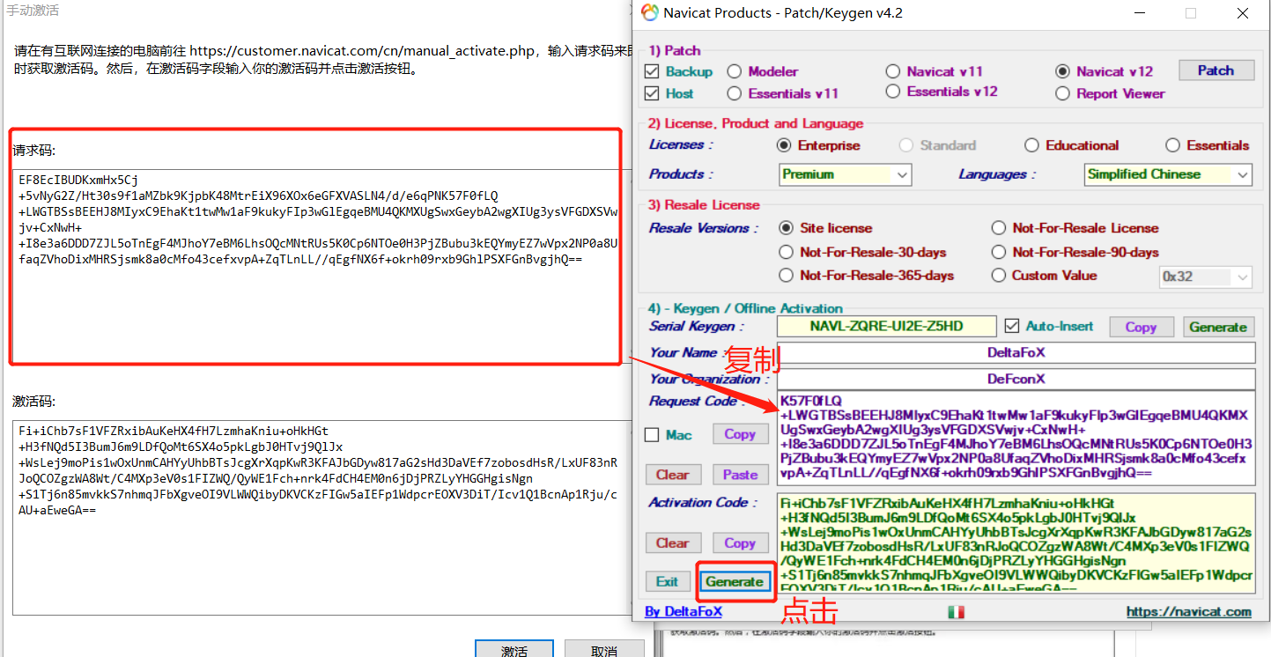
Task: Select the Modeler radio button
Action: pyautogui.click(x=734, y=71)
